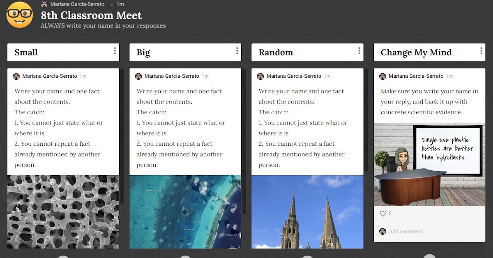Click the Add comment input field

click(x=411, y=231)
